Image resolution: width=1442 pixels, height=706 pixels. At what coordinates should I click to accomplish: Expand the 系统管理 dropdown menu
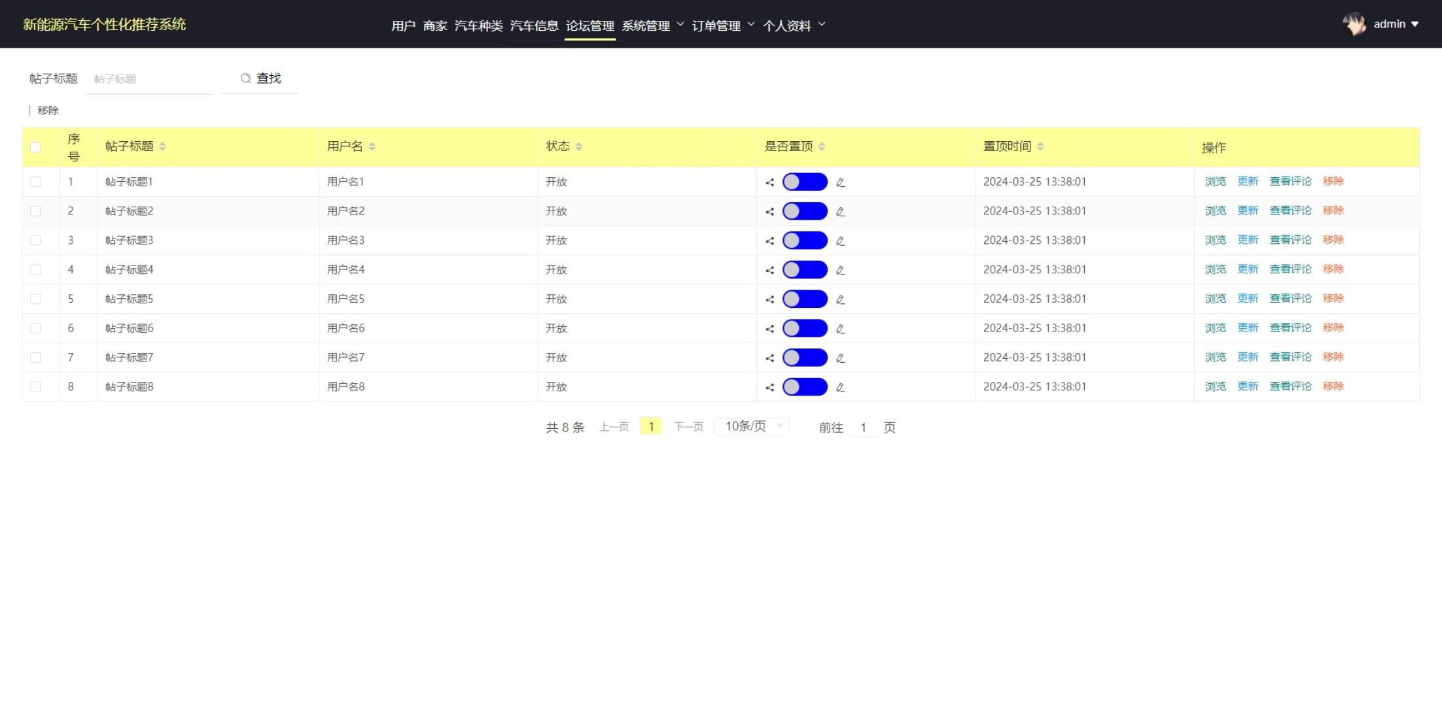tap(653, 25)
